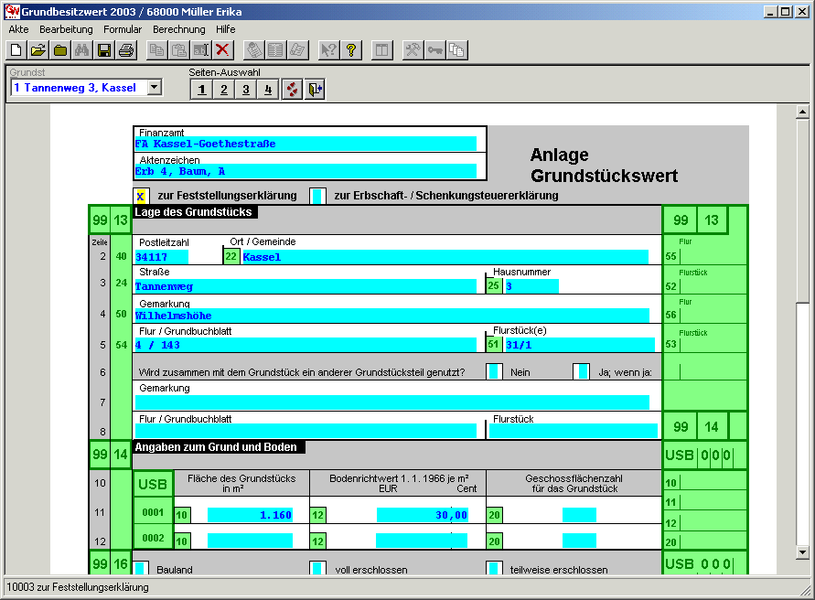Open the Berechnung menu
Image resolution: width=815 pixels, height=600 pixels.
(178, 29)
